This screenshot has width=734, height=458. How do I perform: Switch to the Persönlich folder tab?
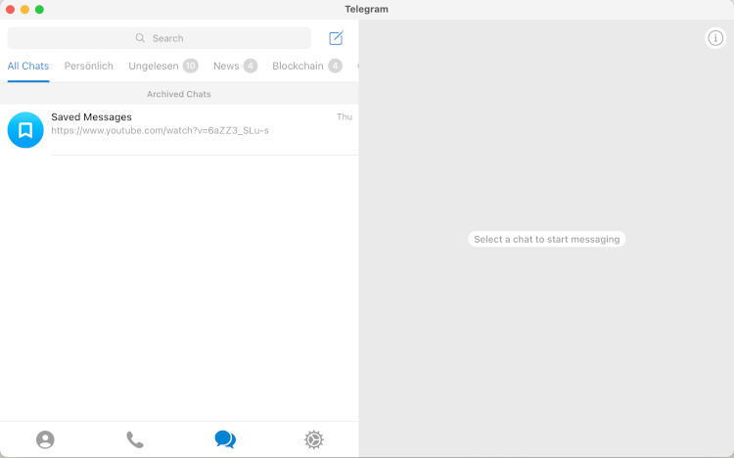88,66
